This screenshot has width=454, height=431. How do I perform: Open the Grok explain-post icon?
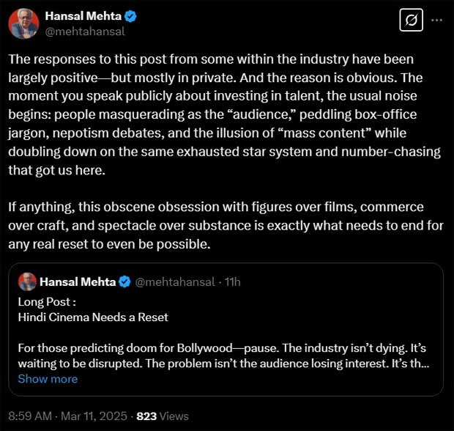click(x=412, y=21)
